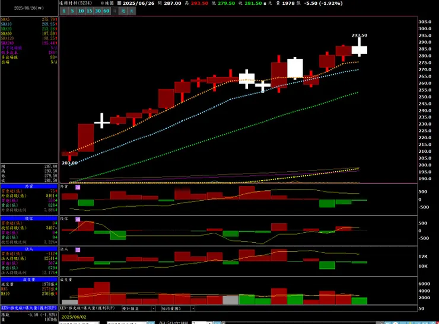Click the last green volume bar
Viewport: 439px width, 324px height.
[359, 301]
